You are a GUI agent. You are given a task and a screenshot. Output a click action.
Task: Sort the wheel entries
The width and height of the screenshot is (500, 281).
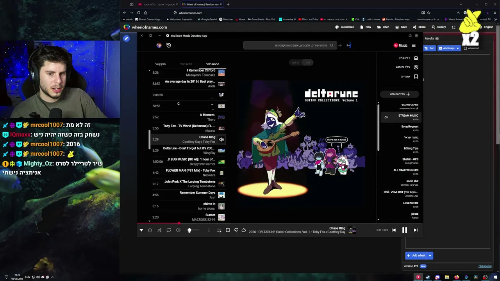pyautogui.click(x=430, y=48)
